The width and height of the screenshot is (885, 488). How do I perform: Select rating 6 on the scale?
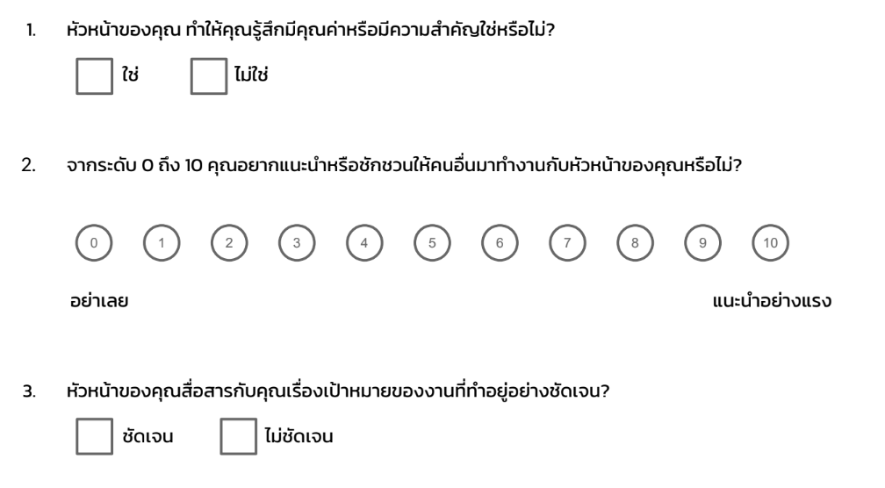tap(500, 242)
